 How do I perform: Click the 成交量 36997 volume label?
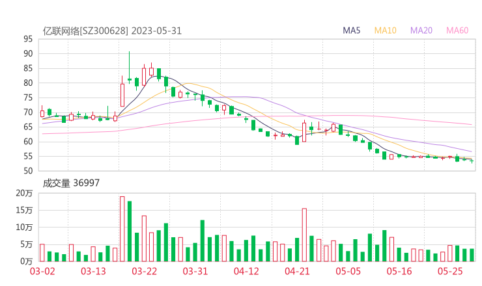71,183
